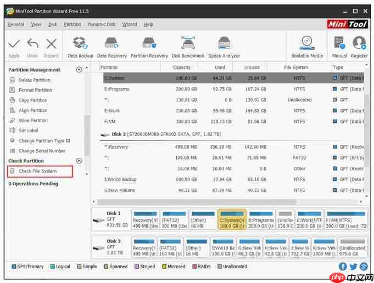The height and width of the screenshot is (283, 374).
Task: Collapse the Partition Management section
Action: click(x=79, y=70)
